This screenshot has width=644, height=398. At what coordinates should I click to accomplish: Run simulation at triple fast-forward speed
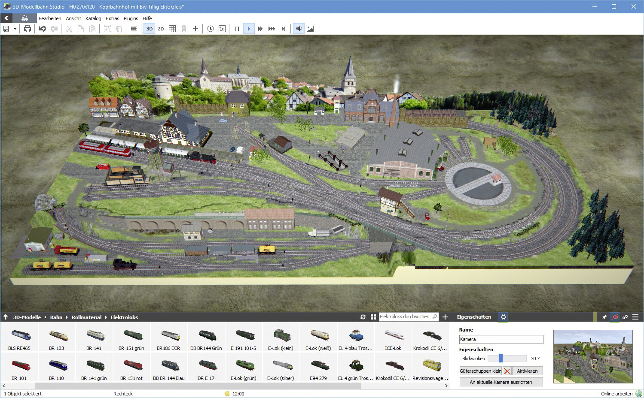(x=272, y=29)
